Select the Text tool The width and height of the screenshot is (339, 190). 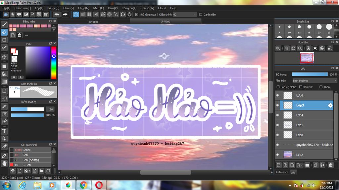click(x=4, y=131)
